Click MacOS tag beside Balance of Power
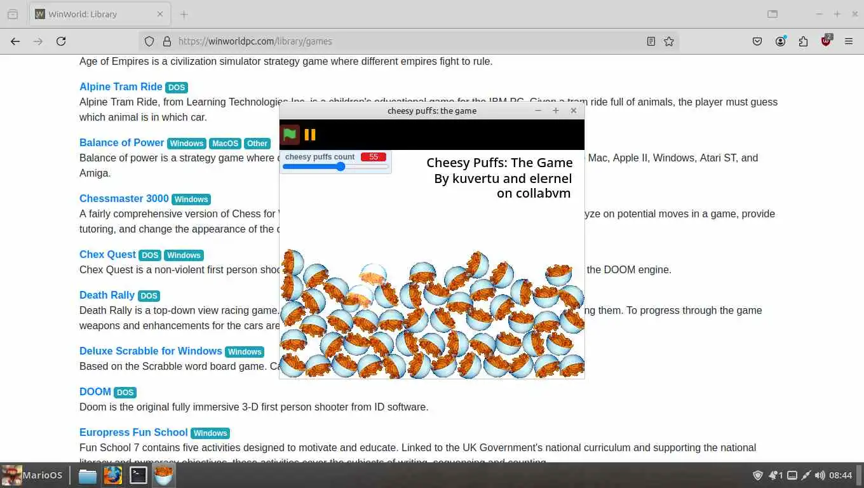 point(225,144)
